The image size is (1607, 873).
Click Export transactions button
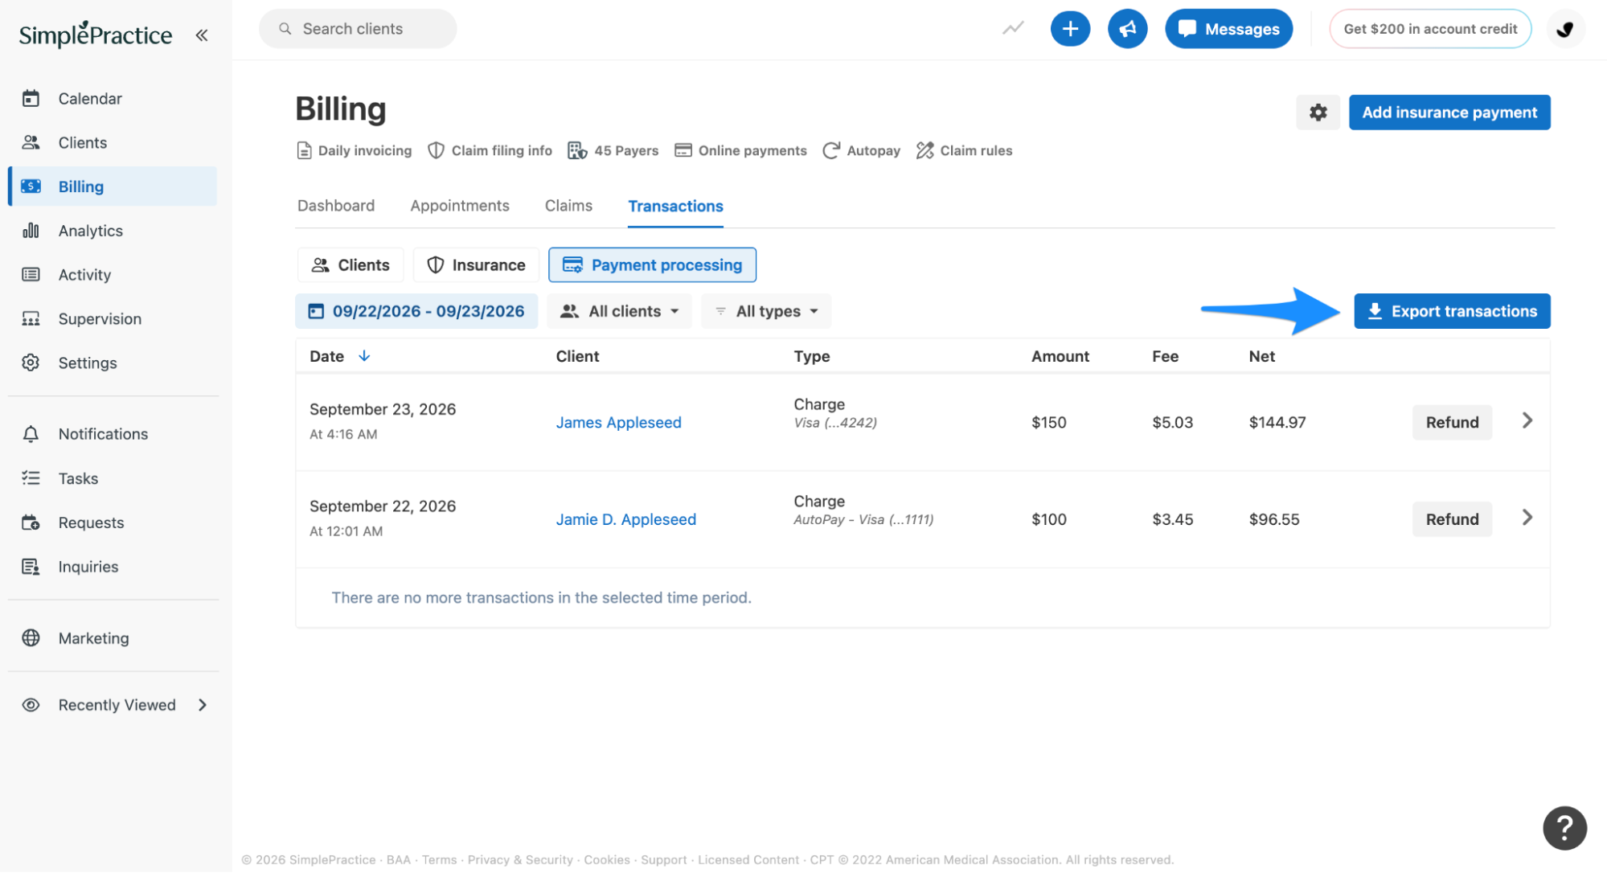1452,311
